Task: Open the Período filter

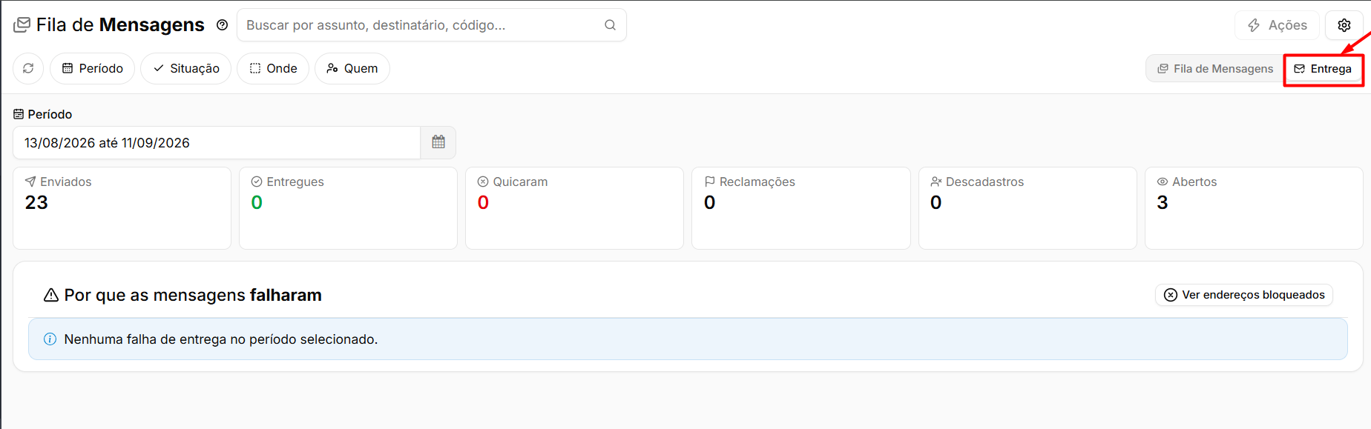Action: pyautogui.click(x=92, y=68)
